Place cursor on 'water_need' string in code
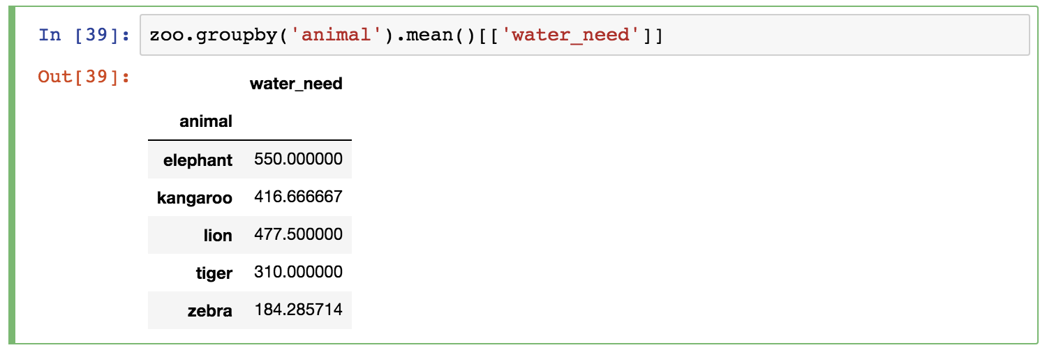Image resolution: width=1047 pixels, height=350 pixels. tap(565, 35)
